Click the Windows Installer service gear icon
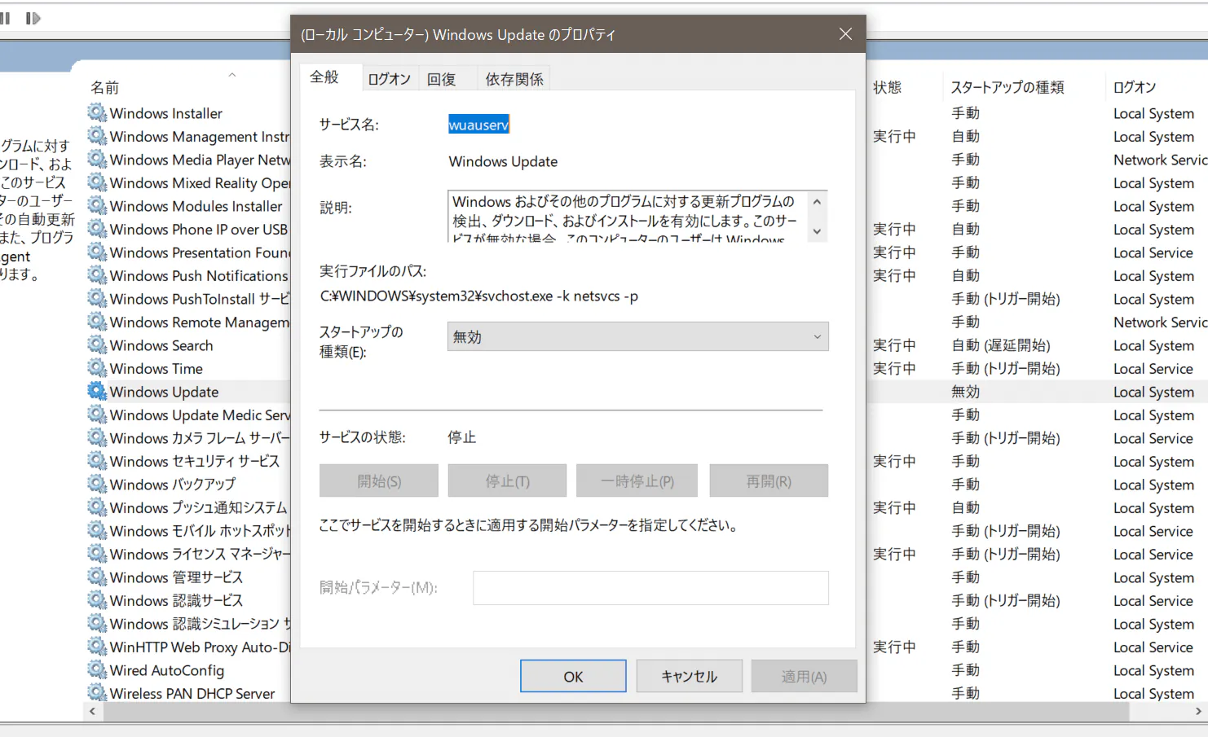 coord(97,112)
